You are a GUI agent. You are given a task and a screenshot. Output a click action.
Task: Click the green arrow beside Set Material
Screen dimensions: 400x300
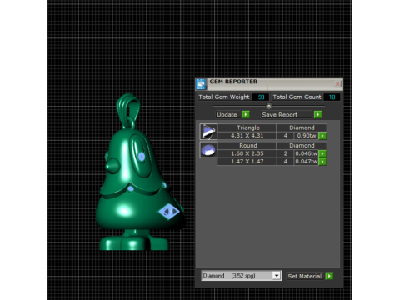(329, 276)
